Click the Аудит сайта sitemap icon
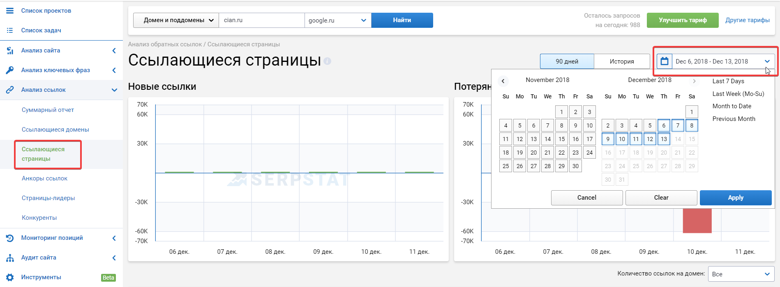The width and height of the screenshot is (780, 287). (x=10, y=257)
